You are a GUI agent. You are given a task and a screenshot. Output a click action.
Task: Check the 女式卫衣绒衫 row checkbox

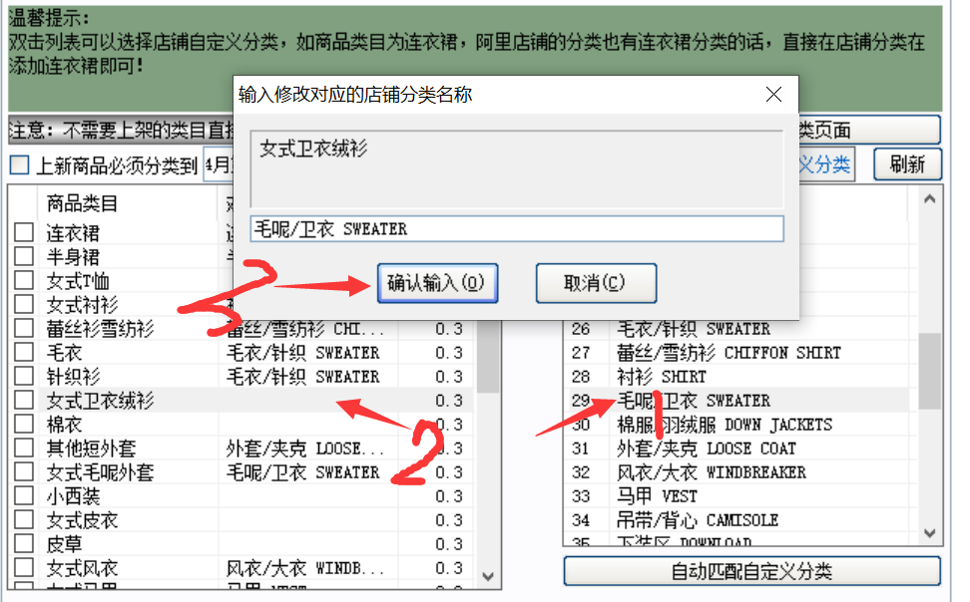[24, 400]
